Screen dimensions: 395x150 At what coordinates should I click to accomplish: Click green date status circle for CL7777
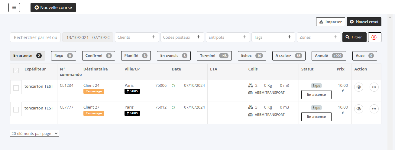click(x=173, y=107)
